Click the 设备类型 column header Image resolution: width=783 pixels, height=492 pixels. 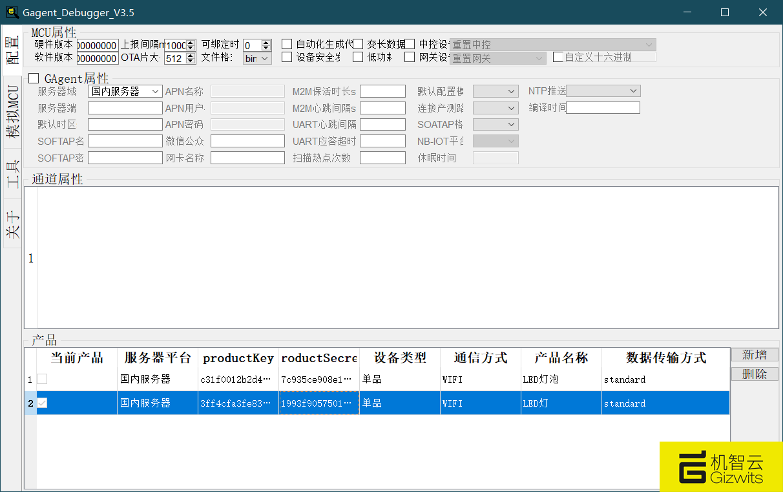400,358
